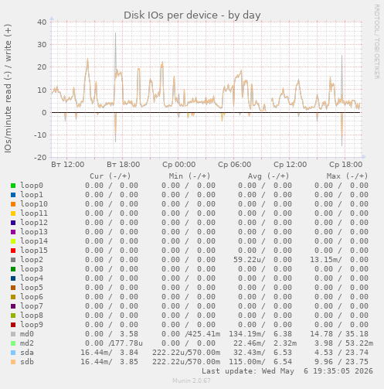The height and width of the screenshot is (389, 384).
Task: Click the 'Вт 12:00' time axis label
Action: point(67,165)
